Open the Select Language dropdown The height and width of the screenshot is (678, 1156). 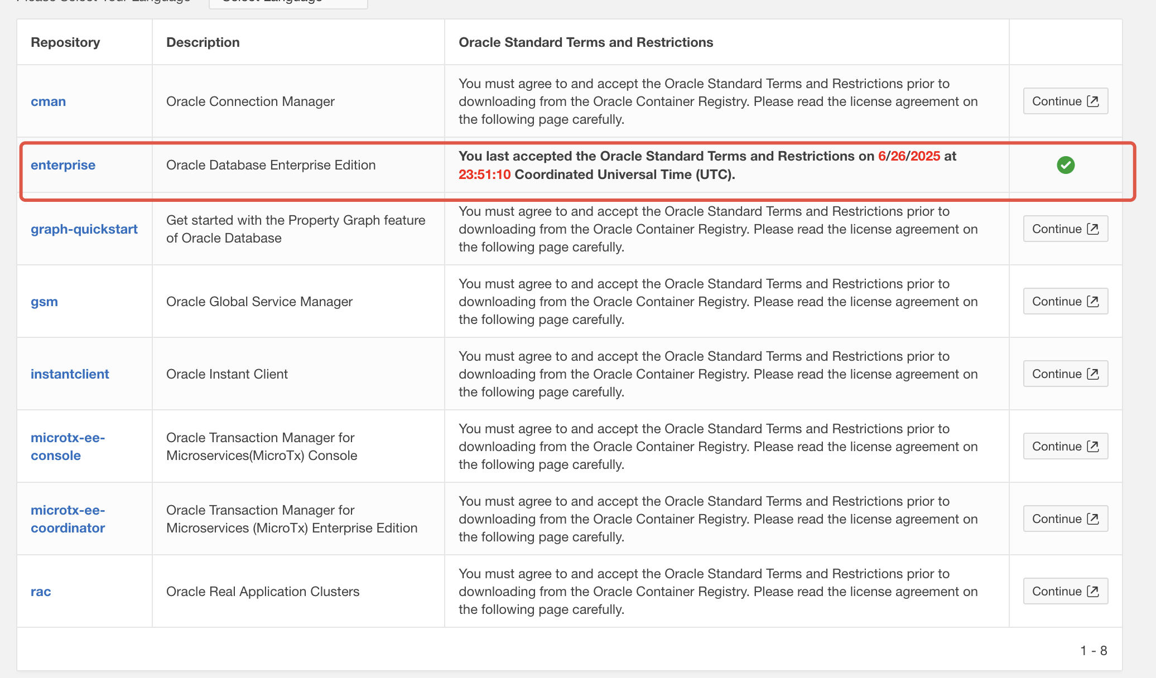(x=288, y=3)
